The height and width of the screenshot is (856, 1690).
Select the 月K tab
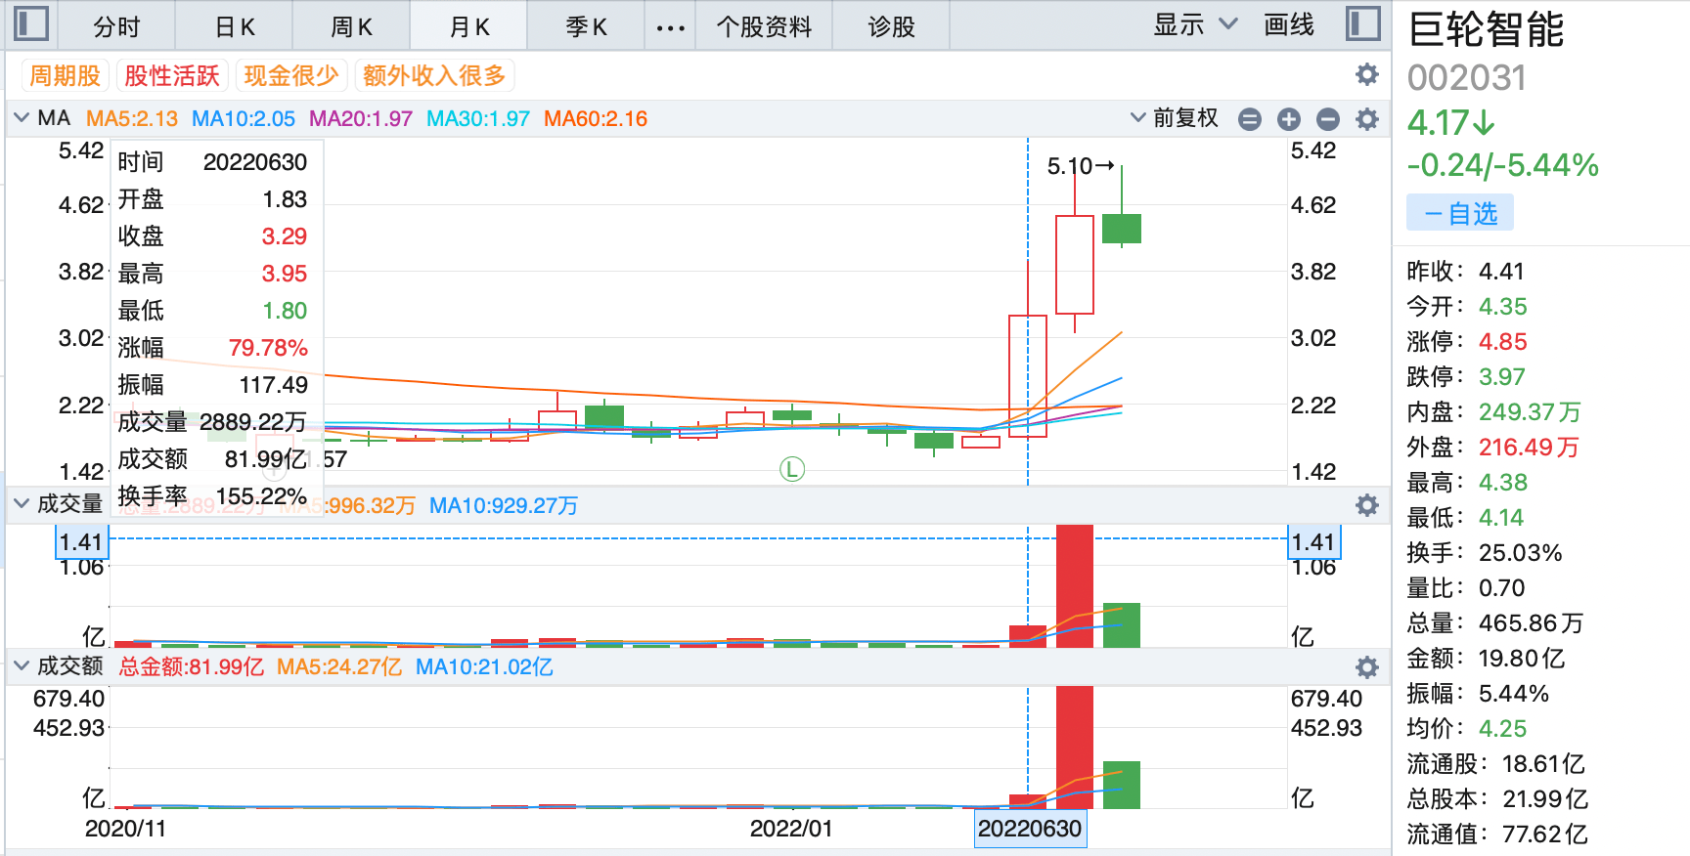(x=469, y=26)
